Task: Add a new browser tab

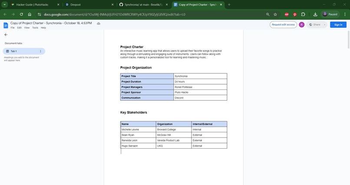Action: pos(229,4)
